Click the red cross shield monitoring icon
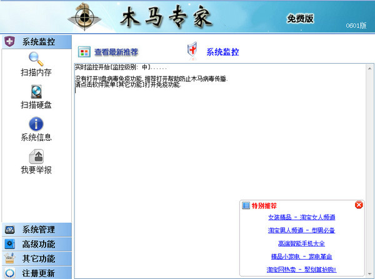The width and height of the screenshot is (375, 279). (193, 51)
